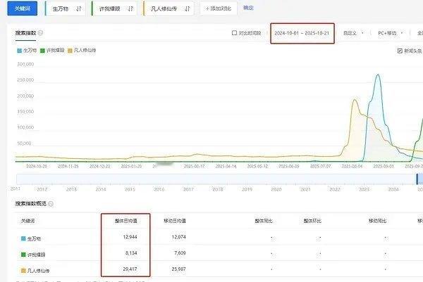
Task: Click the swap icon on 许我耀眼 keyword chip
Action: pos(130,9)
